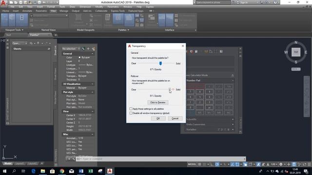Toggle Navigation Bar button in Viewport Tools
312x175 pixels.
[x=21, y=20]
